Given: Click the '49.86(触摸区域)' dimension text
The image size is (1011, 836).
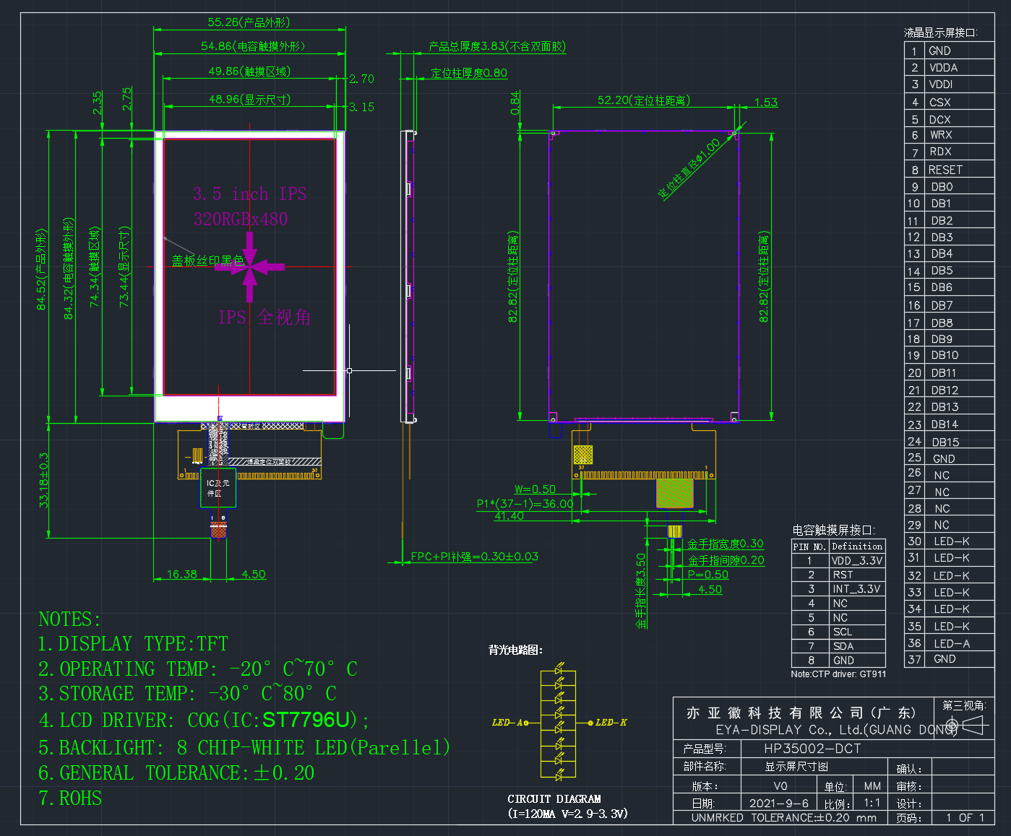Looking at the screenshot, I should pos(249,71).
